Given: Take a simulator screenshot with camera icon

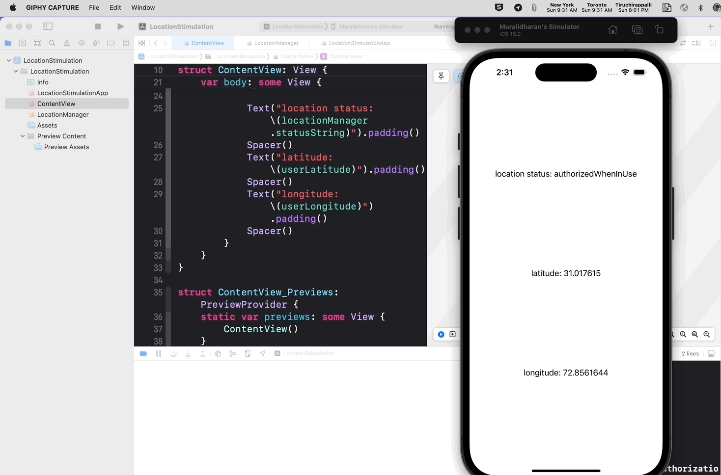Looking at the screenshot, I should 637,29.
